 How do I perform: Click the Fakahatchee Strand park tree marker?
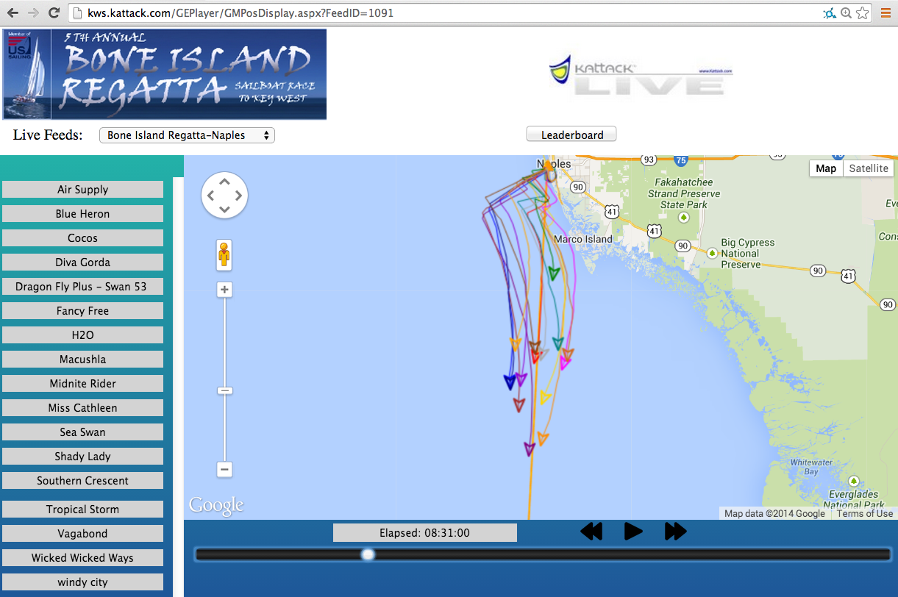684,218
